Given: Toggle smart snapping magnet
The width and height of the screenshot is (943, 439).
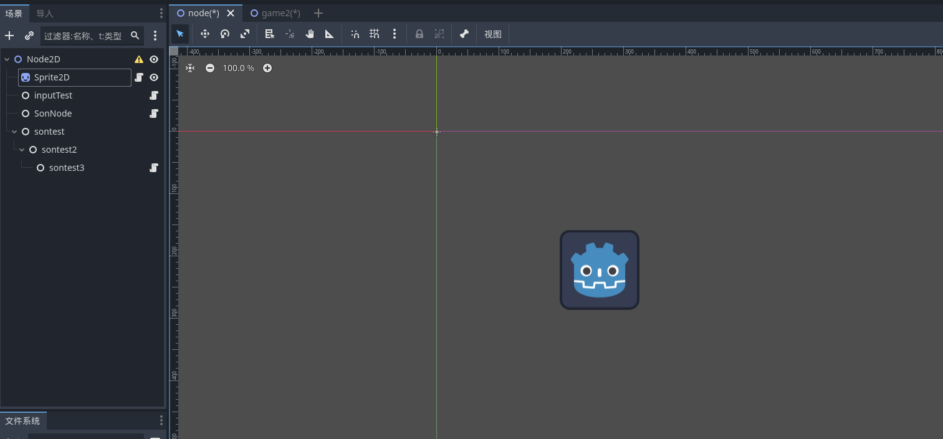Looking at the screenshot, I should click(x=355, y=34).
